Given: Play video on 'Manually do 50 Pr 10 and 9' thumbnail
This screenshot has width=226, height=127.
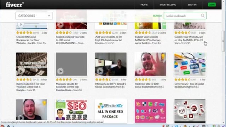Looking at the screenshot, I should point(100,71).
